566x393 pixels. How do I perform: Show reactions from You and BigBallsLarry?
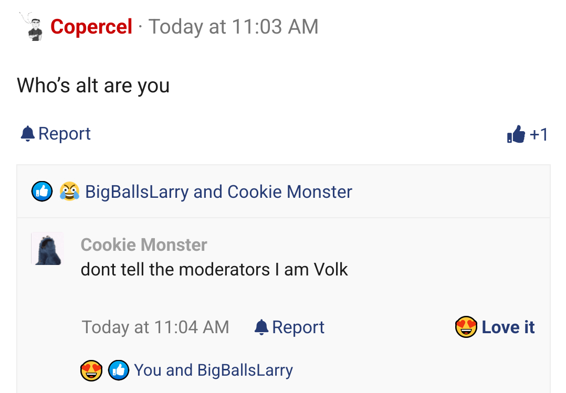[213, 370]
